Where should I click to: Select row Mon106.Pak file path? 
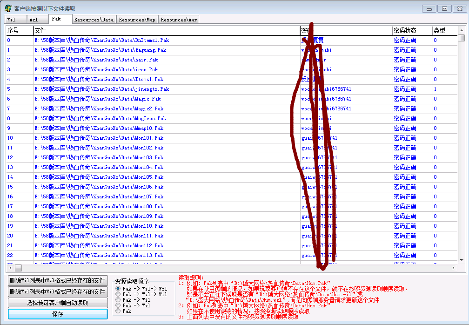99,187
